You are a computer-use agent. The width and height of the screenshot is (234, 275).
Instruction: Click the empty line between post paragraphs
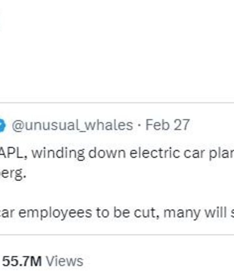click(117, 193)
